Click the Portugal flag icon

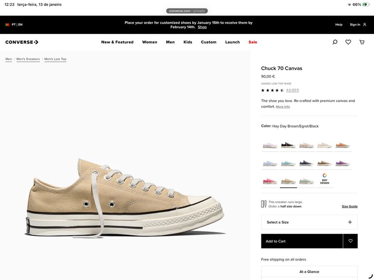click(7, 24)
